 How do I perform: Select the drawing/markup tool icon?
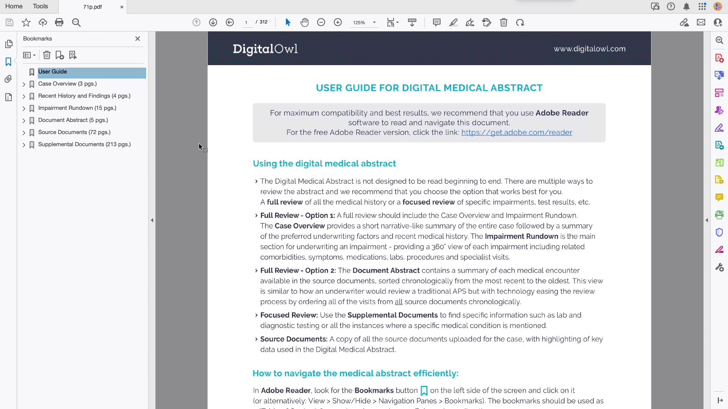(454, 22)
